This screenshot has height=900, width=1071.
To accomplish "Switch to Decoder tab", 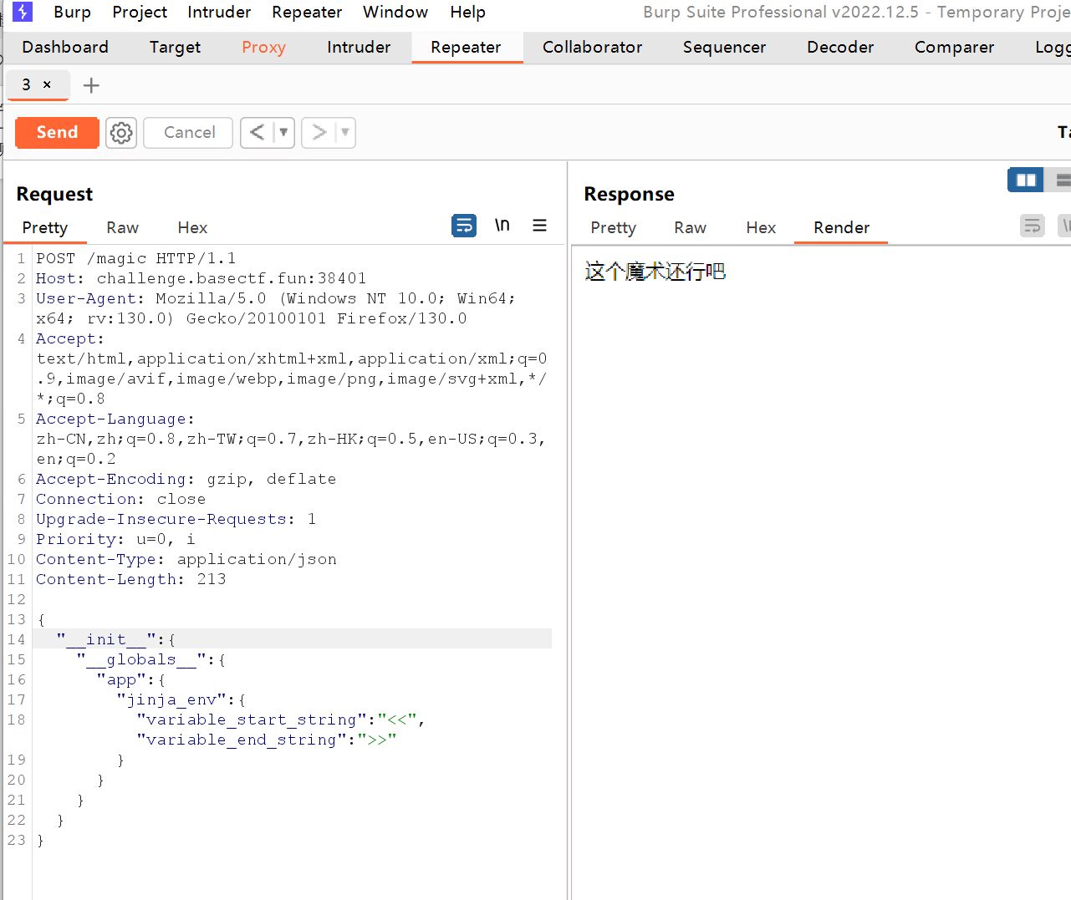I will pyautogui.click(x=840, y=47).
